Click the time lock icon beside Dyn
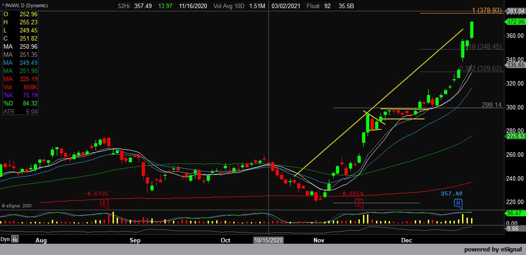526x255 pixels. 15,239
